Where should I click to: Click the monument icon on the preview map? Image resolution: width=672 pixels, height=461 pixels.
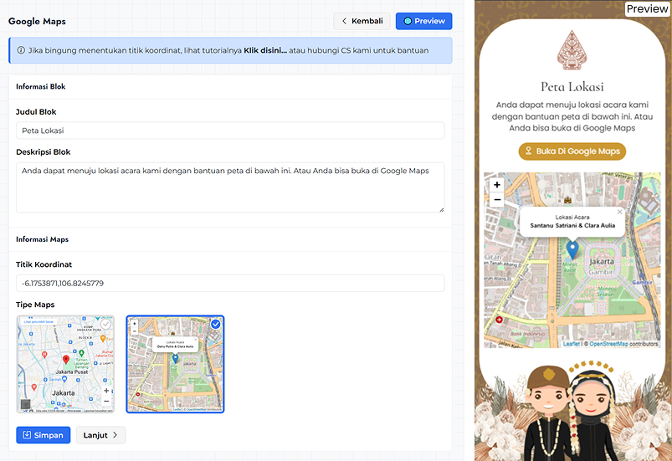coord(568,200)
